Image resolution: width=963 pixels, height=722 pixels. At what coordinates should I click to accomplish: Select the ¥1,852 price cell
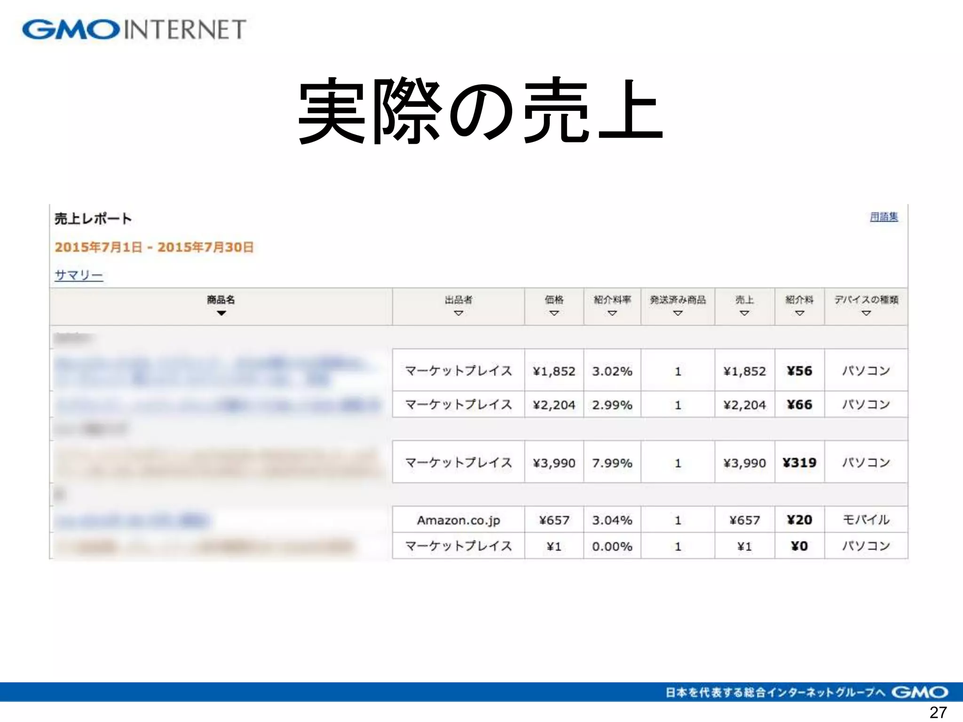point(554,371)
